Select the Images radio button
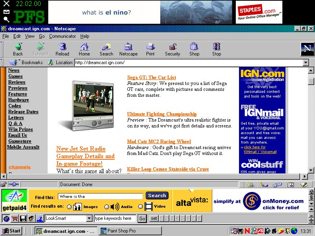The height and width of the screenshot is (236, 315). click(69, 207)
